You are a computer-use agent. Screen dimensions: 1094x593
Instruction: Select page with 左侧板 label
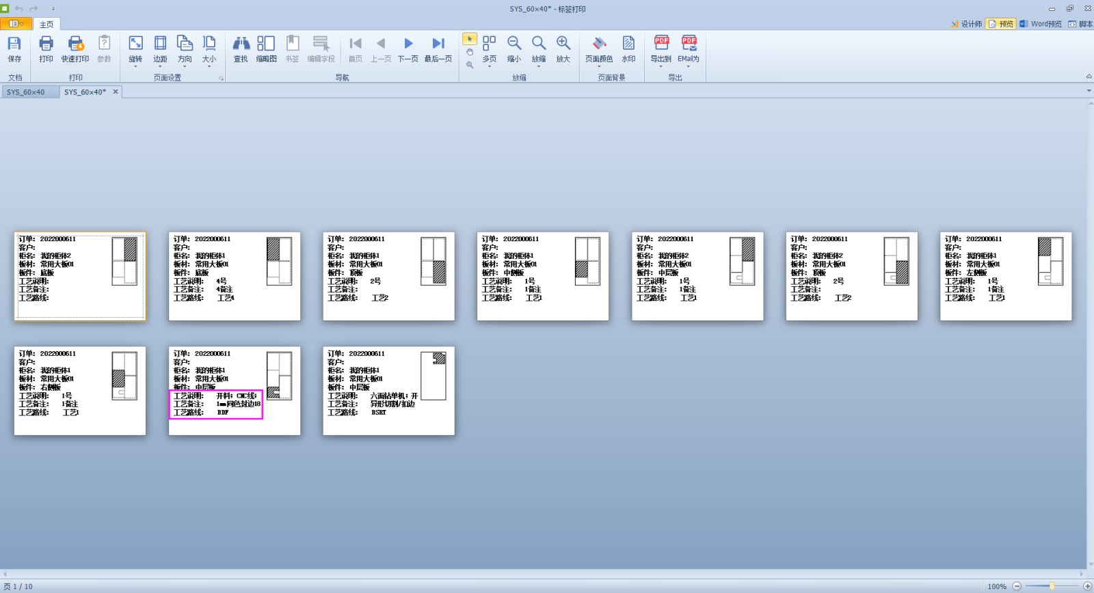1006,276
